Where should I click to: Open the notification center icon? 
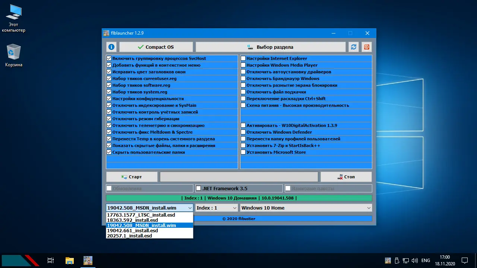click(x=465, y=261)
